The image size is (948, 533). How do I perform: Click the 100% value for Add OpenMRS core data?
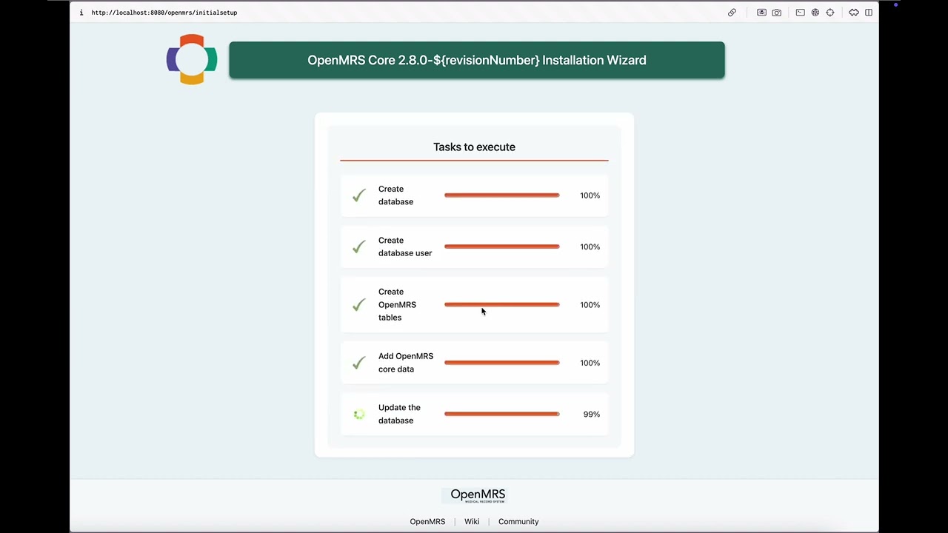pos(590,363)
